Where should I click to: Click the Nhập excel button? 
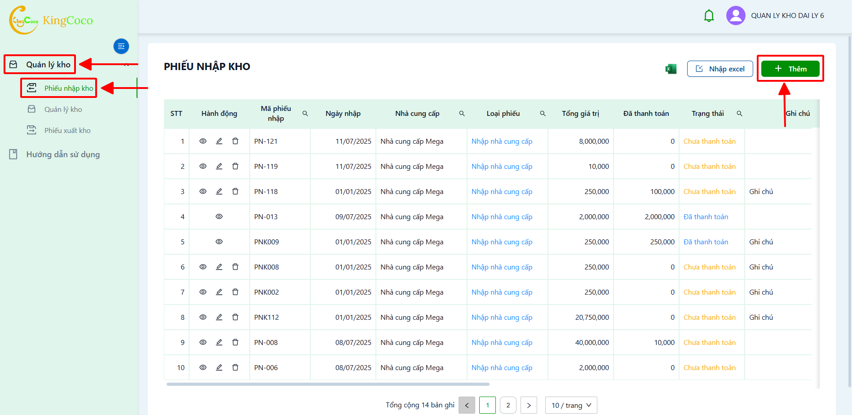[720, 69]
